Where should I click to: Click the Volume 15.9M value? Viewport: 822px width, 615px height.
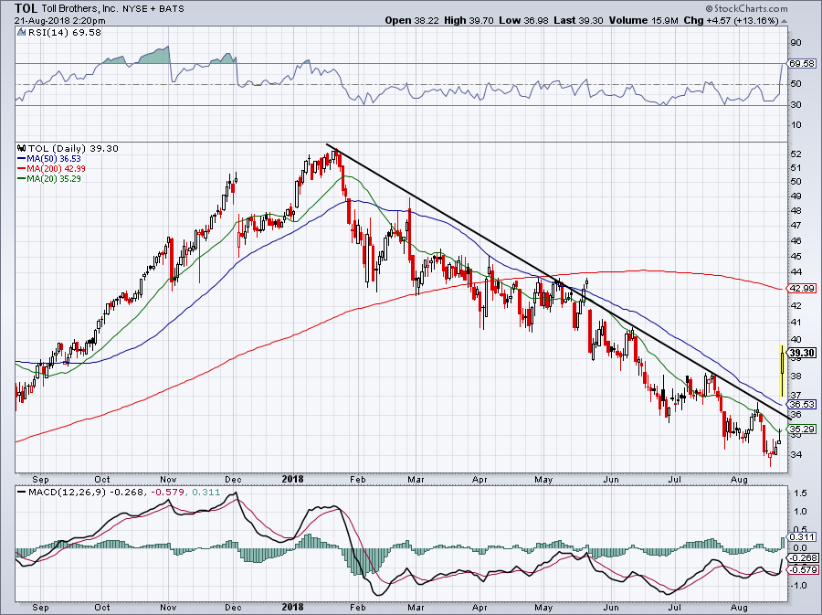644,20
